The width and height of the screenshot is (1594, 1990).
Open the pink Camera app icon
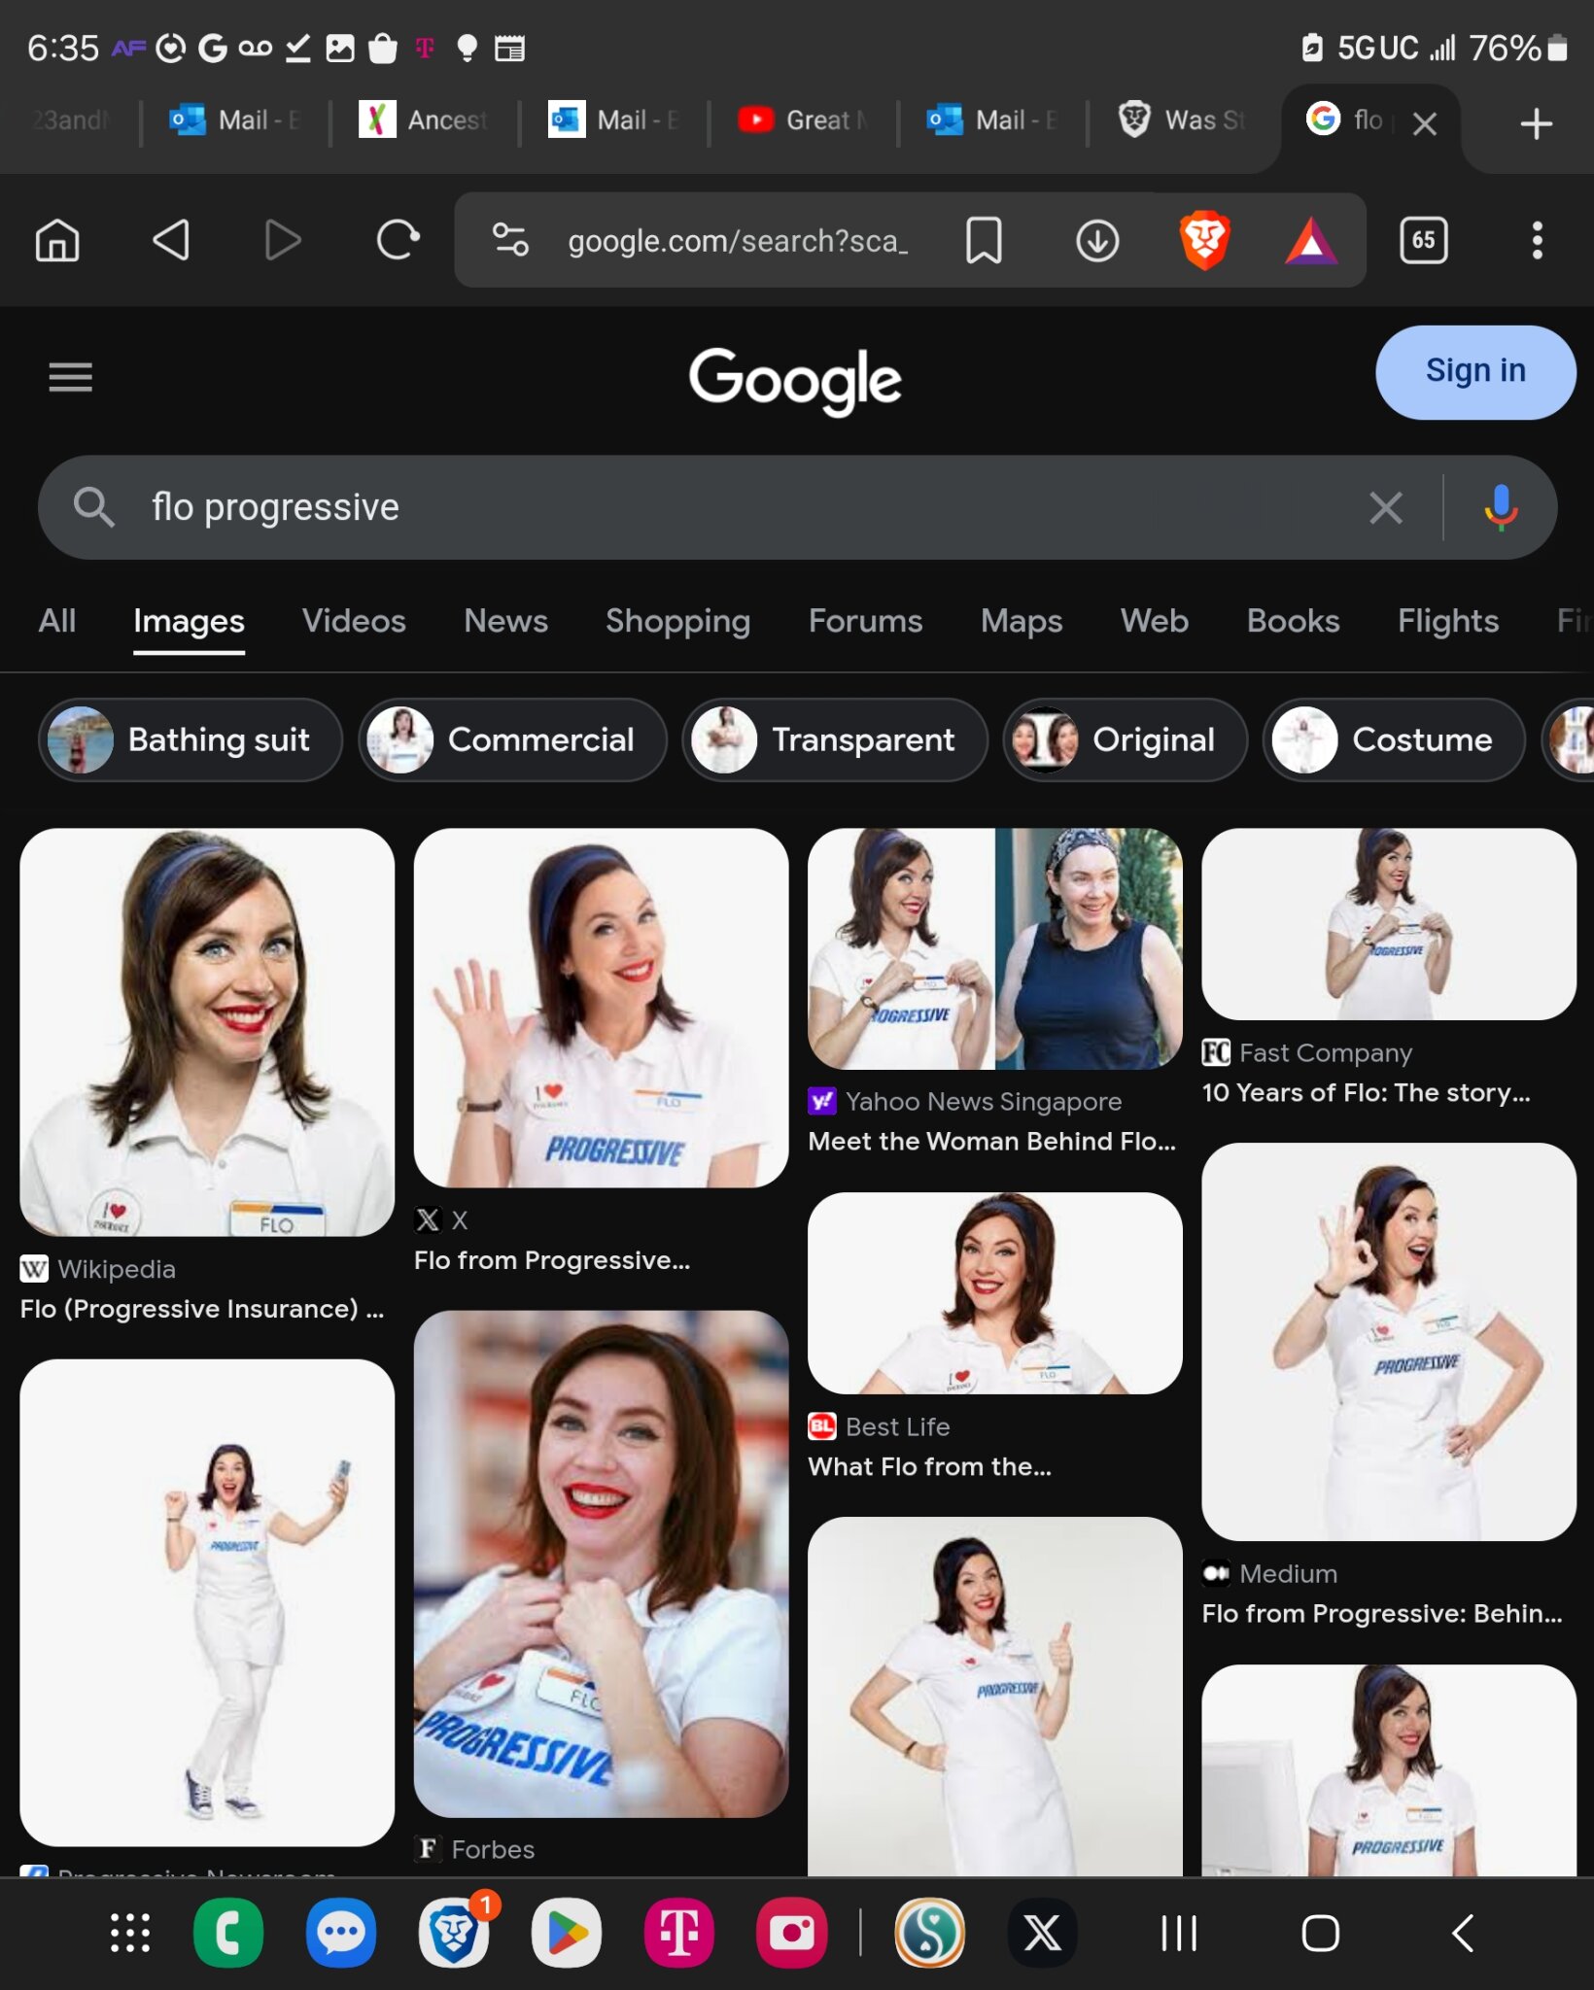click(x=792, y=1933)
